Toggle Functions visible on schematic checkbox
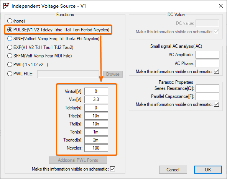This screenshot has width=227, height=179. [112, 169]
